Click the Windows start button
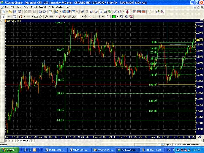The height and width of the screenshot is (153, 204). [x=9, y=150]
